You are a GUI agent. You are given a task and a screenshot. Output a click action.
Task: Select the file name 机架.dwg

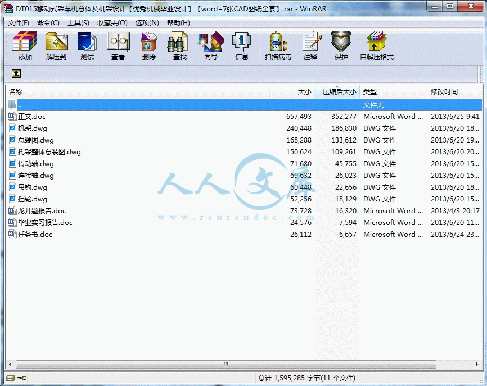coord(33,128)
